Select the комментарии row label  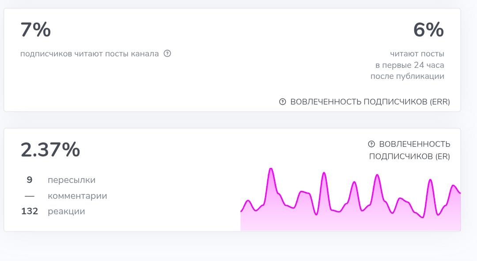[77, 196]
